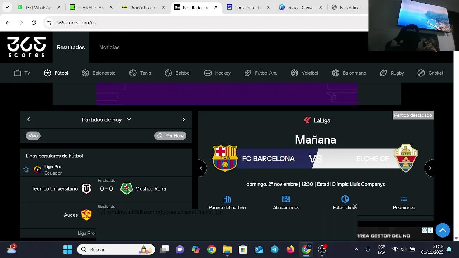Viewport: 459px width, 258px height.
Task: Open the Aucas team crest
Action: [x=86, y=215]
